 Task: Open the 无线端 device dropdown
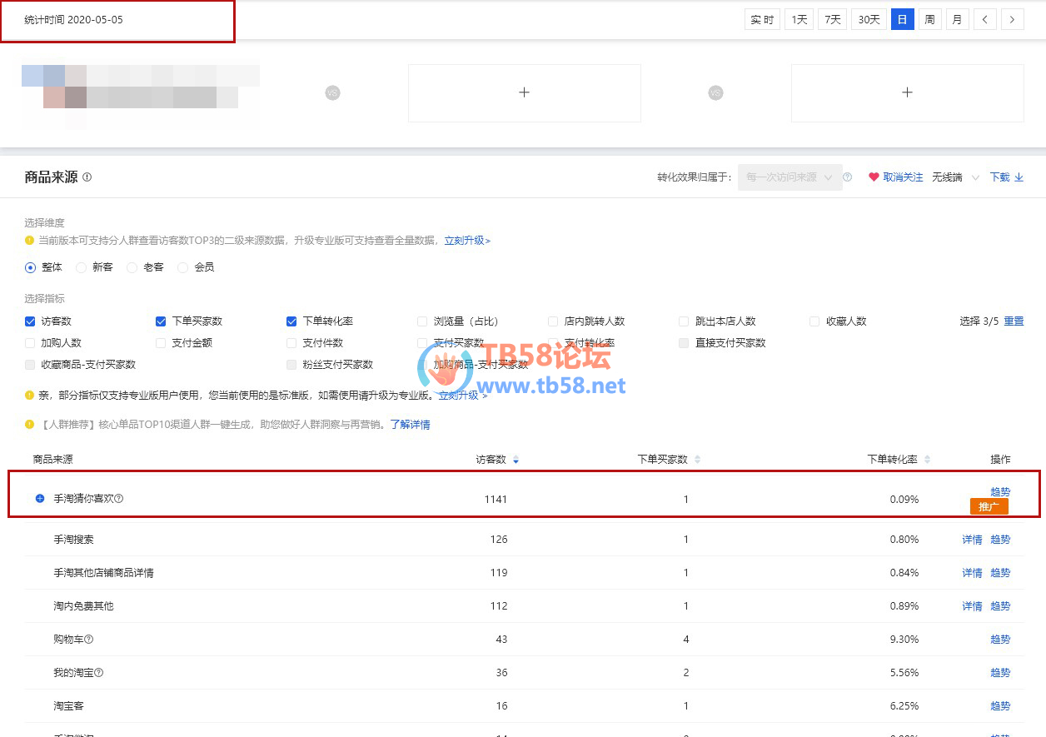[x=956, y=177]
